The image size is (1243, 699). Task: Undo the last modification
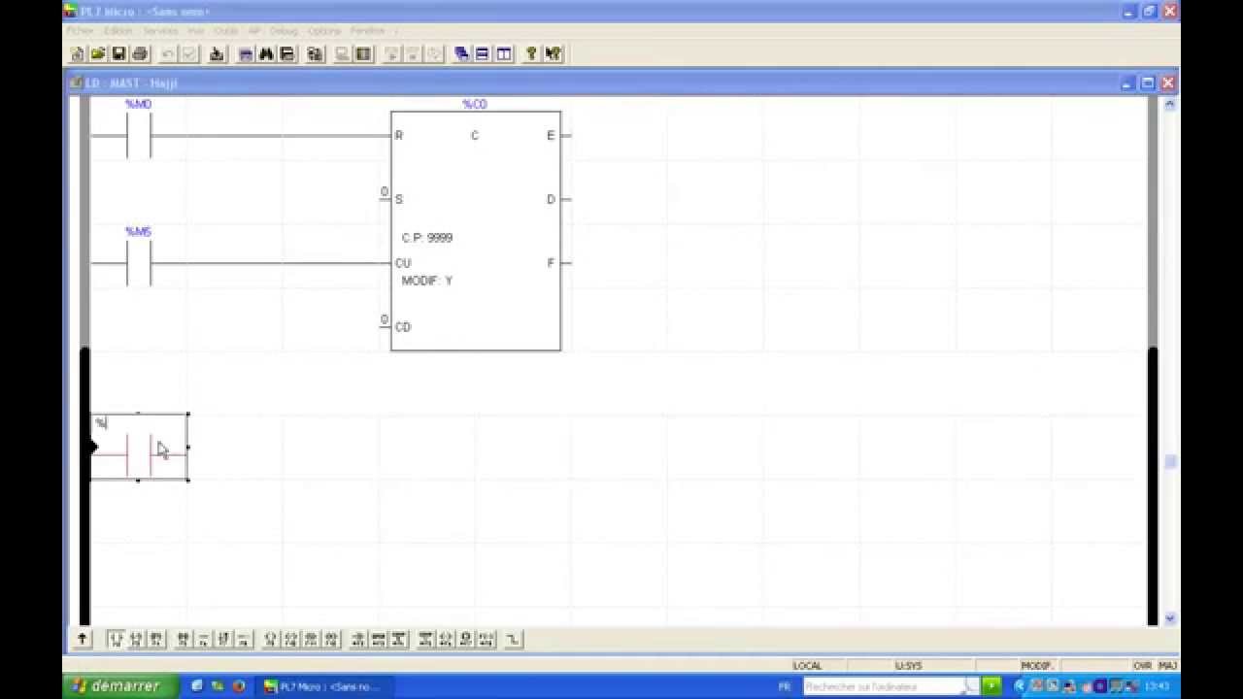click(x=168, y=54)
